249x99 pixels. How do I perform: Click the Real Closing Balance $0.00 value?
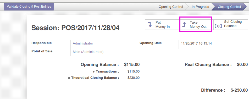242,64
